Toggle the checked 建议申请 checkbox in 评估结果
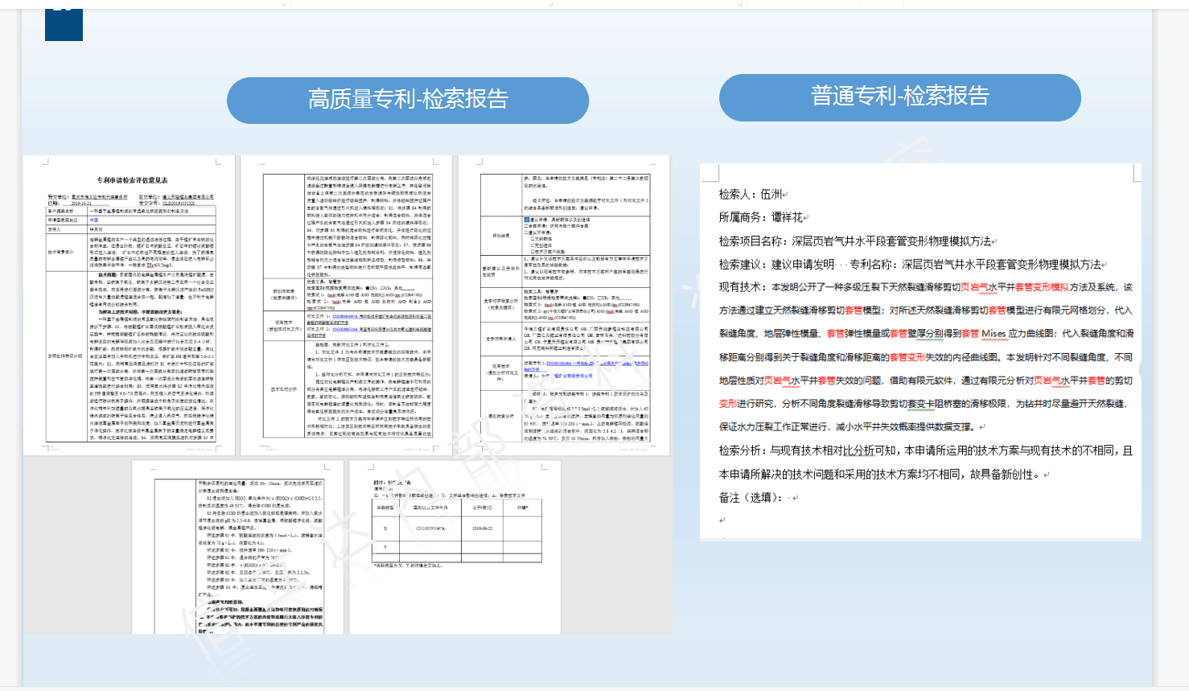Screen dimensions: 1189x691 [527, 219]
